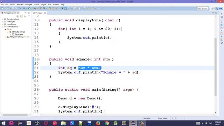The height and width of the screenshot is (126, 224).
Task: Toggle Mark Occurrences toolbar button
Action: point(65,8)
